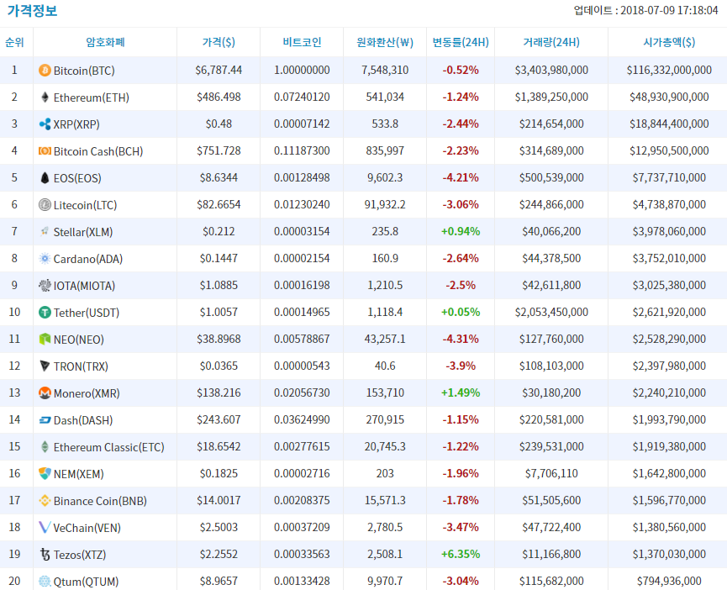
Task: Select NEM(XEM) coin name
Action: pos(79,474)
